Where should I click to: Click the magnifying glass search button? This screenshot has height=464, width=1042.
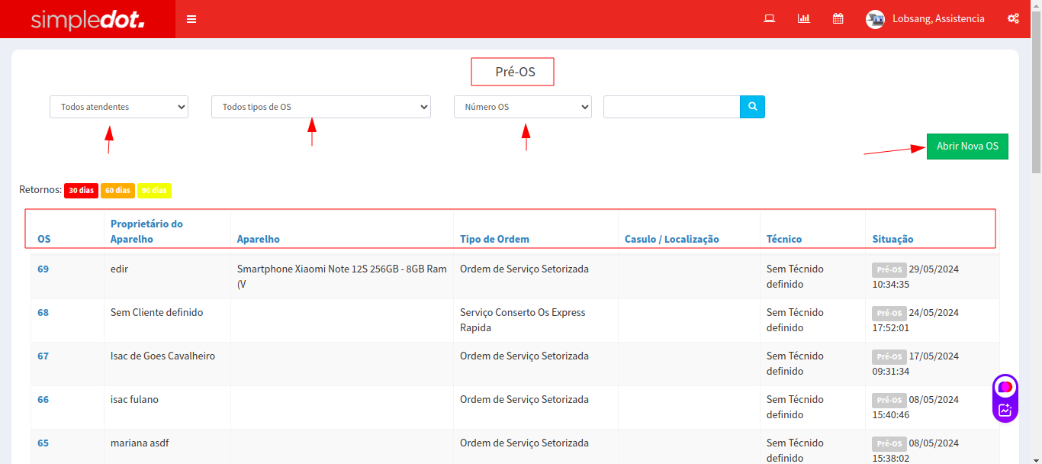[x=752, y=107]
